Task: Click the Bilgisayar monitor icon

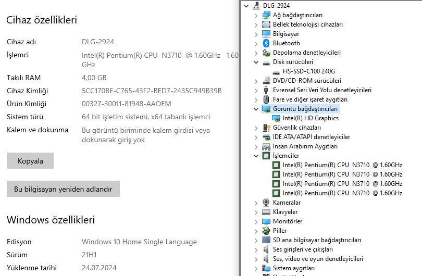Action: pyautogui.click(x=266, y=34)
